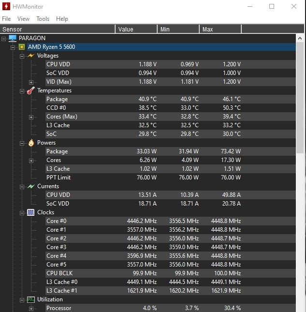306x312 pixels.
Task: Collapse the PARAGON root node
Action: click(3, 39)
